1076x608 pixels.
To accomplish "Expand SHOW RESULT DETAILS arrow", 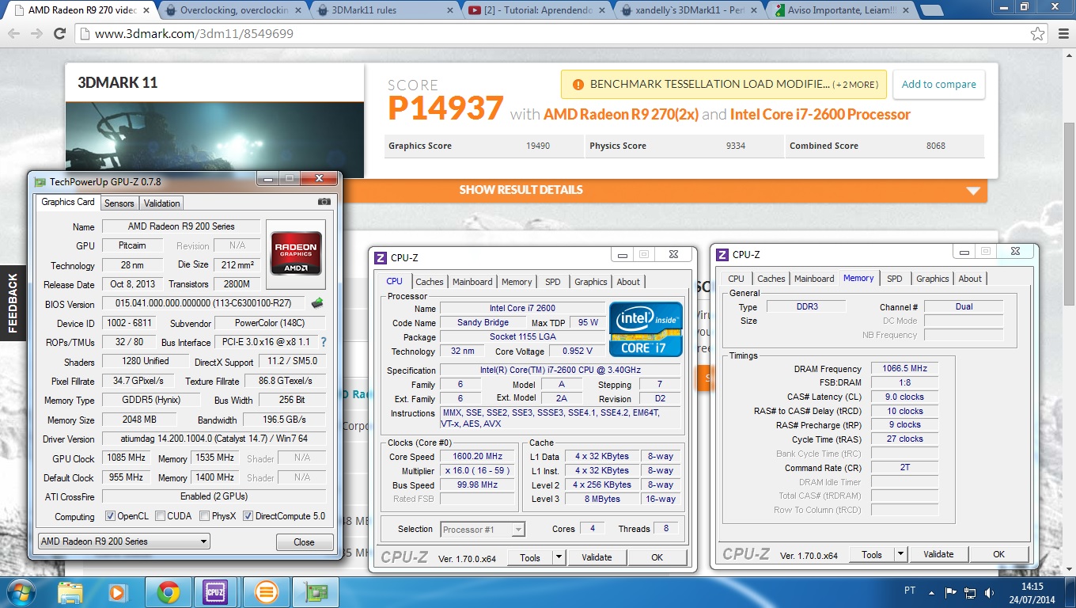I will (973, 191).
